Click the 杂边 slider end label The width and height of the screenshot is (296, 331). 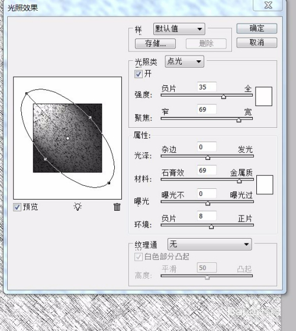[x=169, y=149]
